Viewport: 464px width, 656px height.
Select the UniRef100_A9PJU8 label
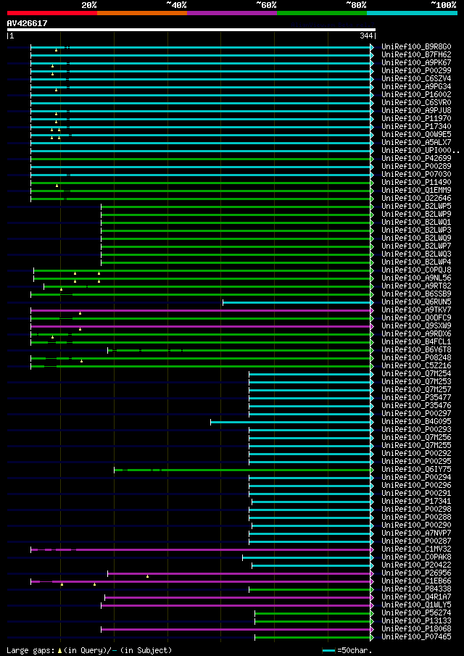click(x=416, y=110)
